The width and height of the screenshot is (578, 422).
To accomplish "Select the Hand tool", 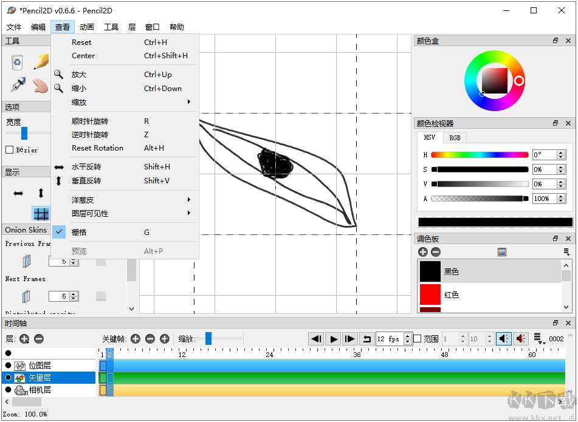I will click(x=40, y=85).
